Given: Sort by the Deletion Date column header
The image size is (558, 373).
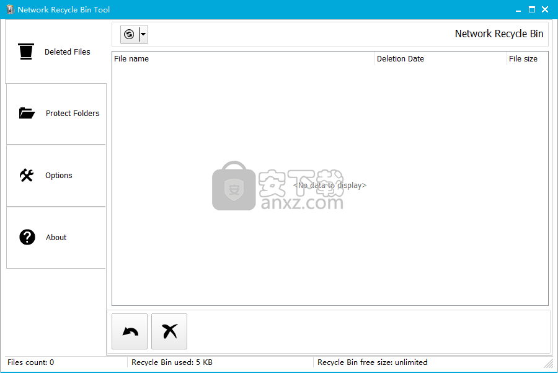Looking at the screenshot, I should 441,59.
